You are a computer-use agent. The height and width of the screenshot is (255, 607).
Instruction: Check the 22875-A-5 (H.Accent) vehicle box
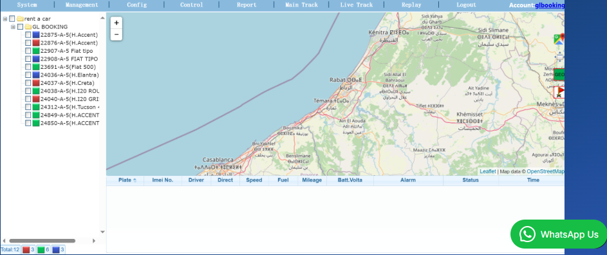pos(28,35)
